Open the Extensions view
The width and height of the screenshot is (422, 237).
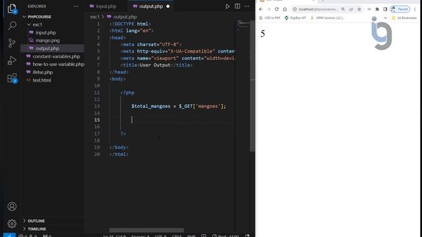(12, 78)
